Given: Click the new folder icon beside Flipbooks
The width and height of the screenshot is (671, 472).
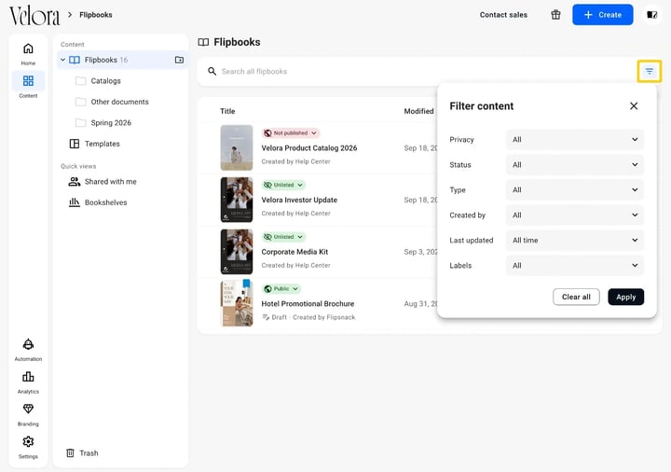Looking at the screenshot, I should pyautogui.click(x=179, y=60).
